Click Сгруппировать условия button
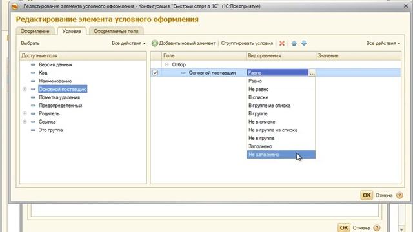413x232 pixels. click(x=247, y=43)
